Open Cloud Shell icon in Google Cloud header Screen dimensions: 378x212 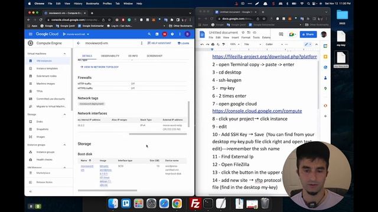[157, 34]
